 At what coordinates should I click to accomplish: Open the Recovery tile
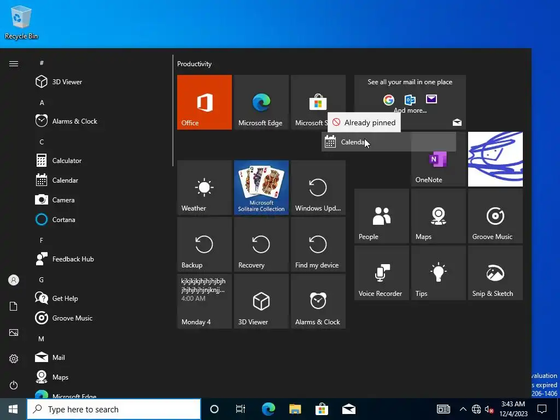261,244
